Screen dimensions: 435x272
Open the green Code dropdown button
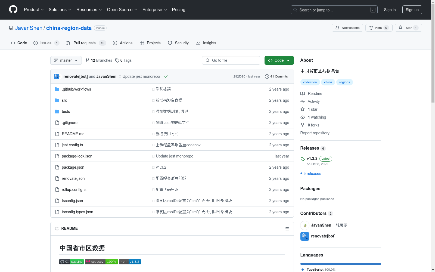(x=279, y=60)
